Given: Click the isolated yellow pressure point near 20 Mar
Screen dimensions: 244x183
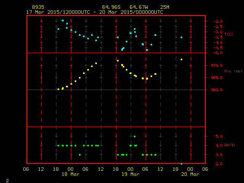Looking at the screenshot, I should click(181, 59).
